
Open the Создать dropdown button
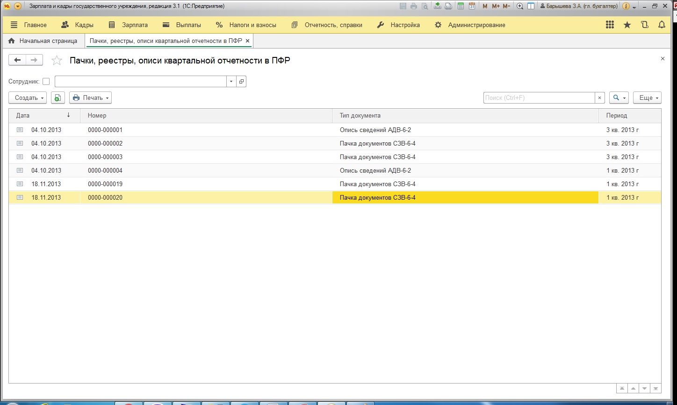pos(28,98)
